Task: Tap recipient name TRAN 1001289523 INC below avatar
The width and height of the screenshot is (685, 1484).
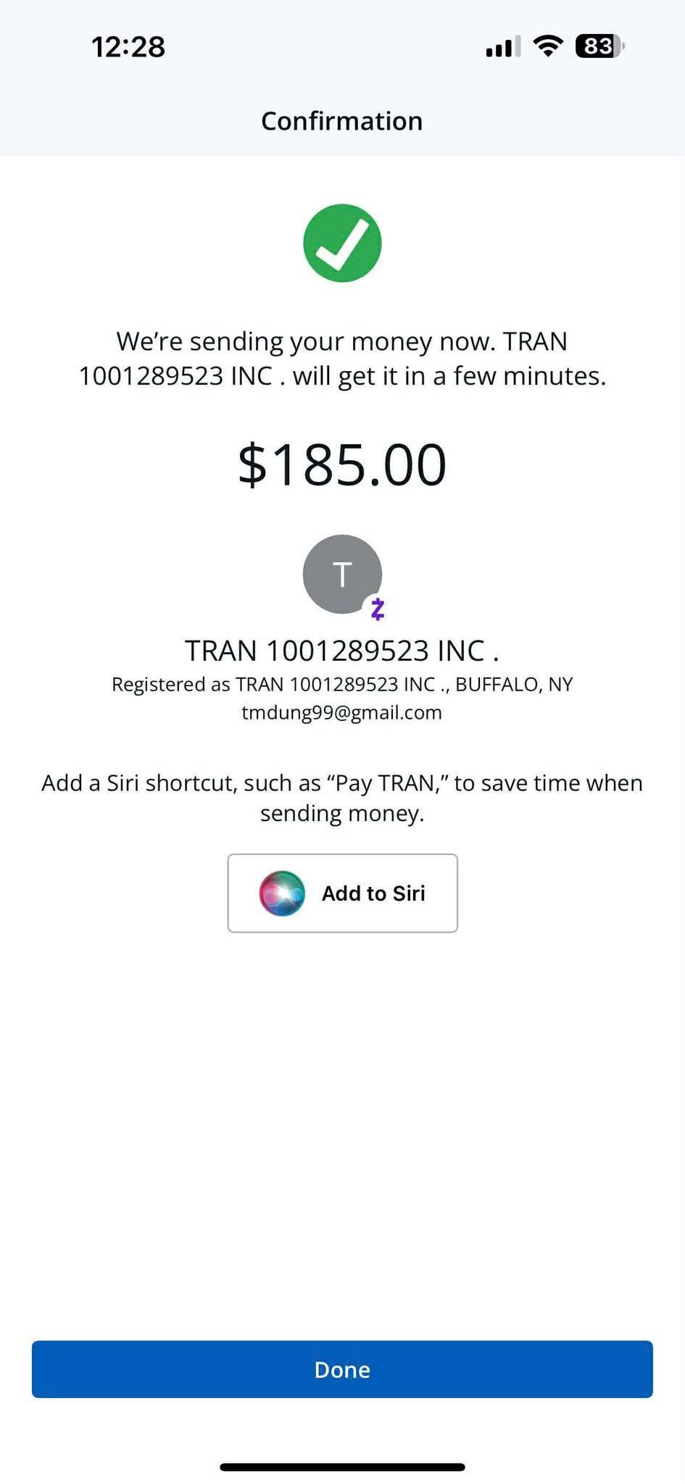Action: 341,650
